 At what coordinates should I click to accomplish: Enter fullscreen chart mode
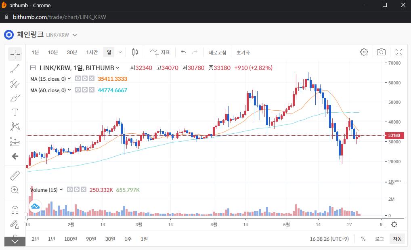[399, 52]
